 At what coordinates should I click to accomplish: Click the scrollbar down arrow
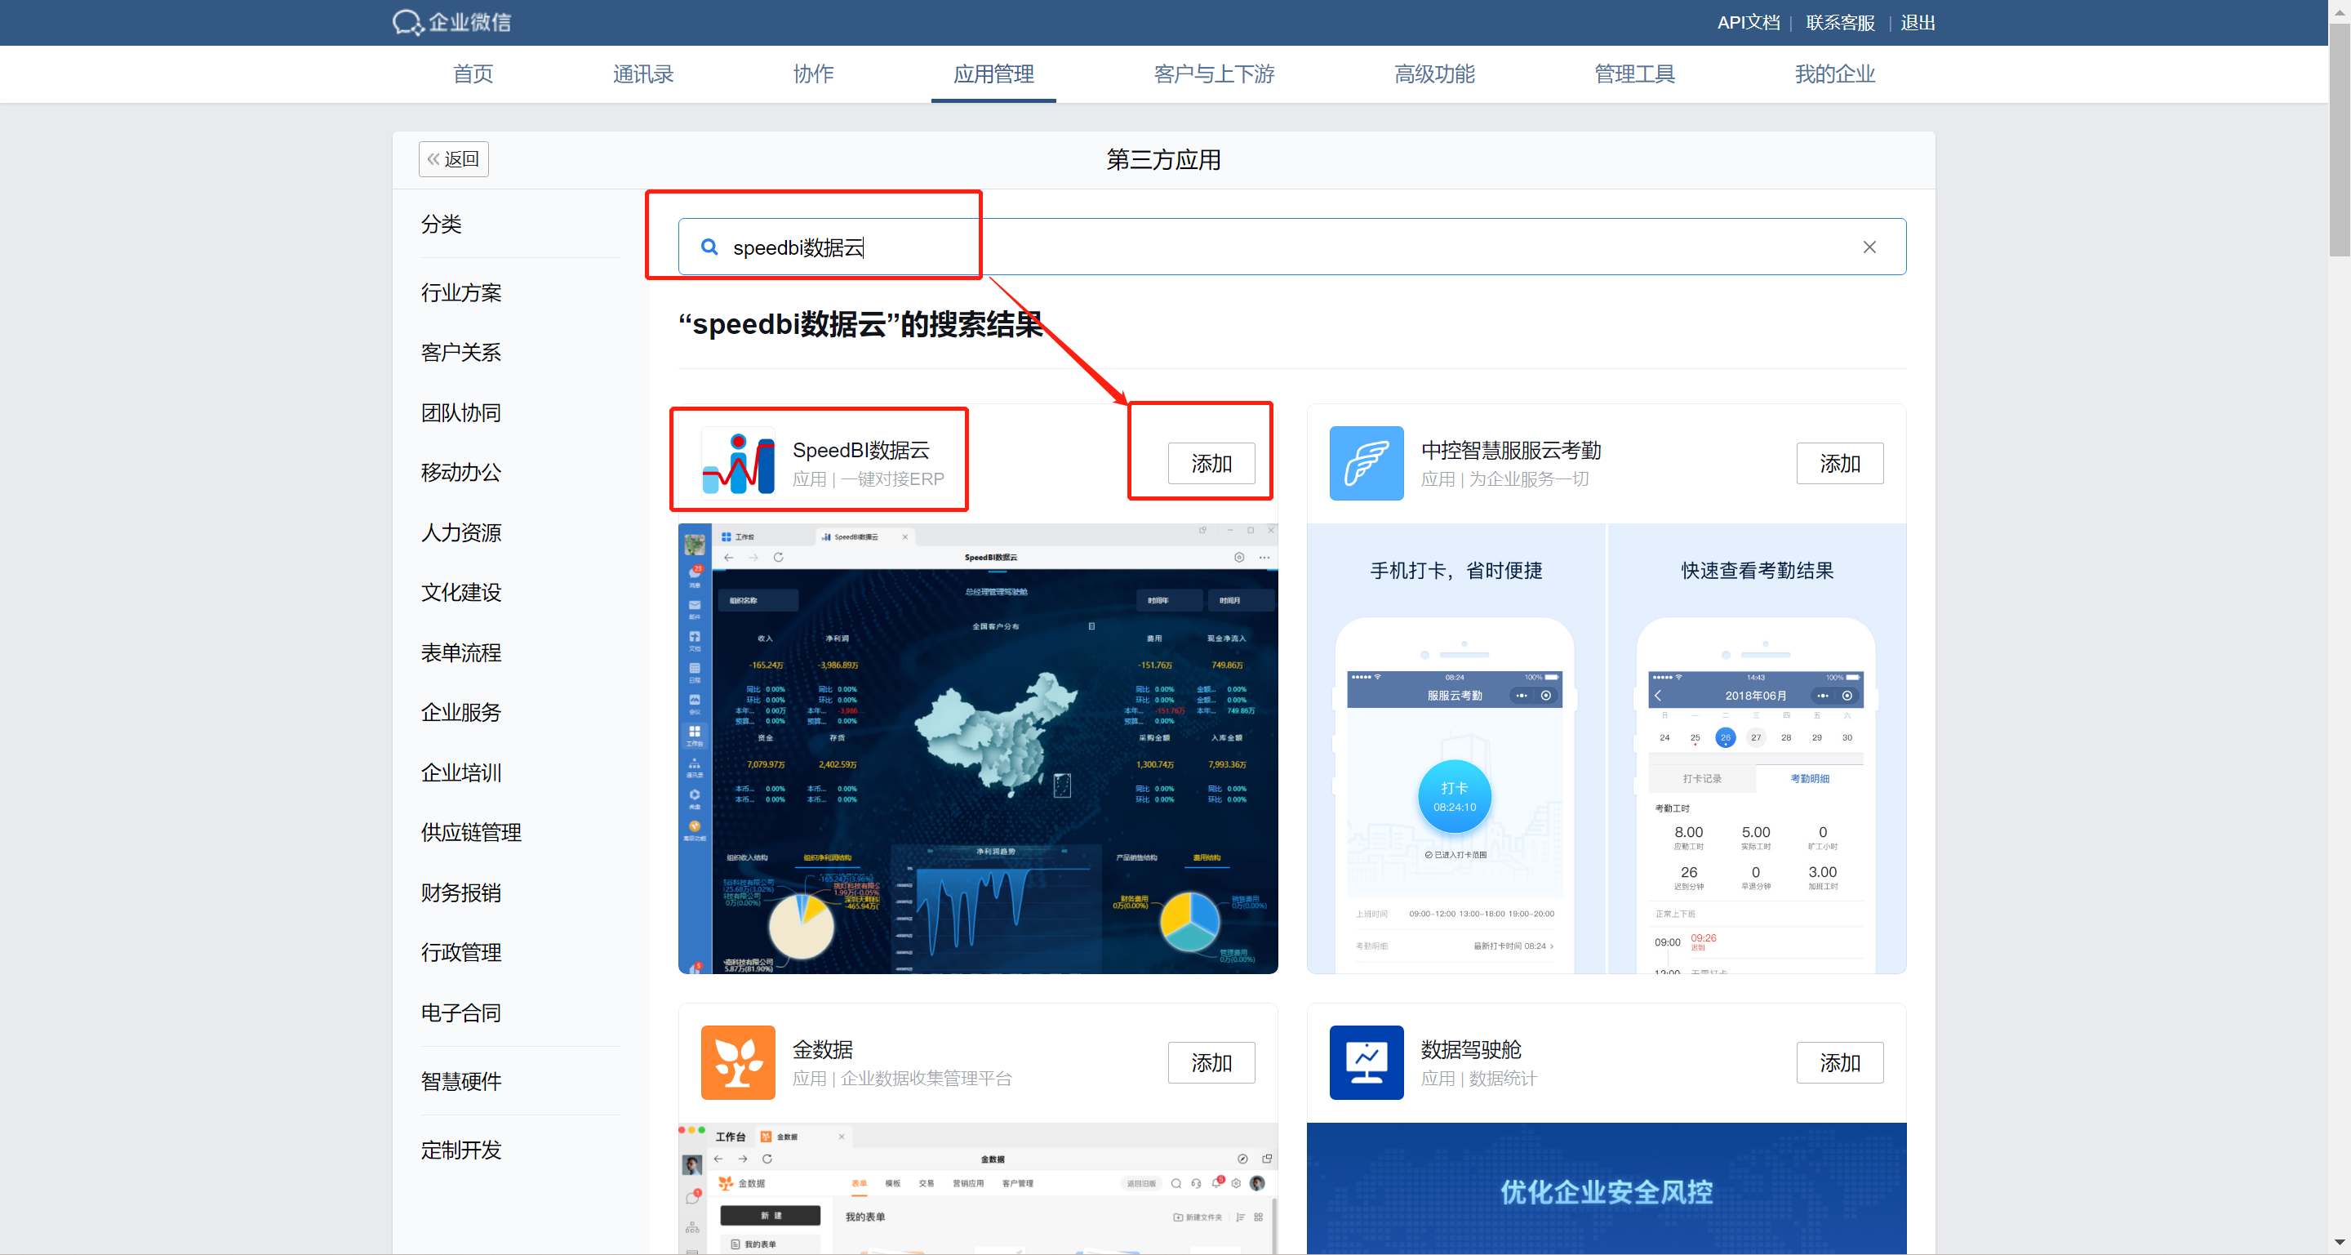click(2339, 1242)
